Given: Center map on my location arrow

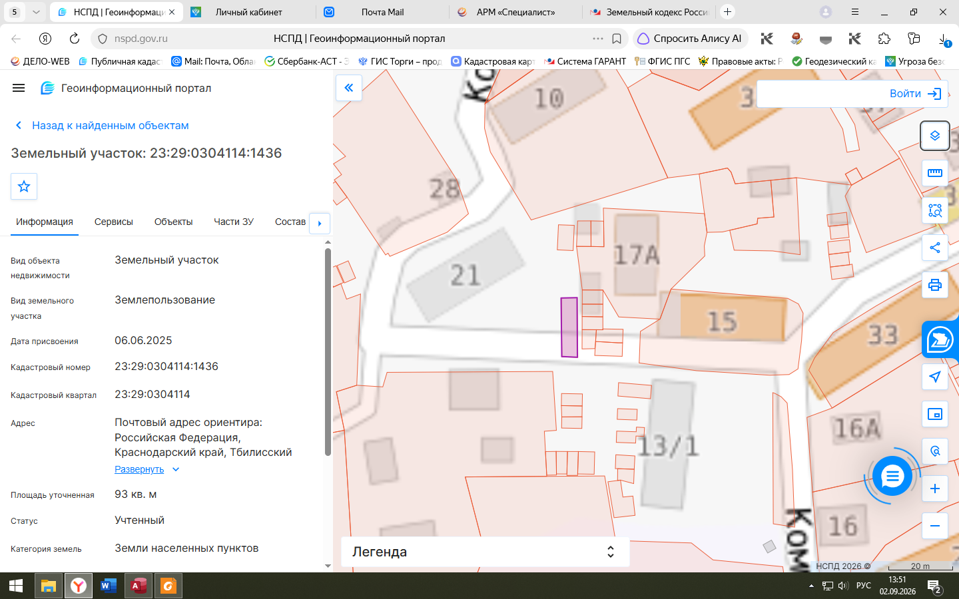Looking at the screenshot, I should [x=935, y=377].
